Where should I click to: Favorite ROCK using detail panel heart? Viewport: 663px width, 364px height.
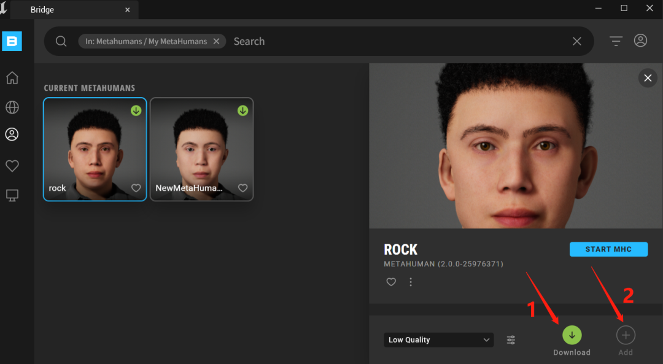pos(391,282)
